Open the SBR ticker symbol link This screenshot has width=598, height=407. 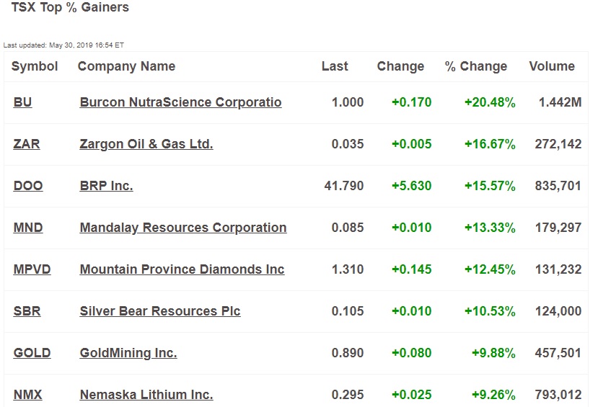tap(27, 311)
